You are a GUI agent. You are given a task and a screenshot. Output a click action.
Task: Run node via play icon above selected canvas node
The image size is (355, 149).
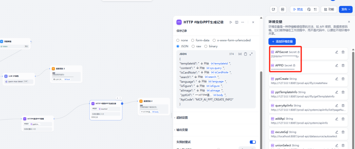tap(117, 98)
